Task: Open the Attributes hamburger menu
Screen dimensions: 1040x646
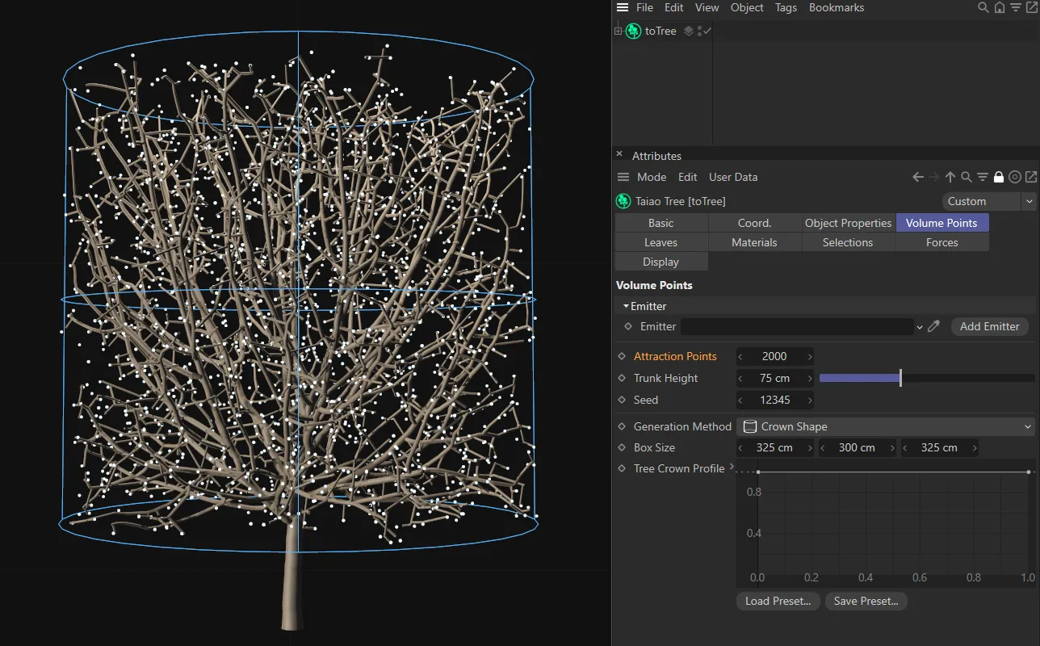Action: coord(623,177)
